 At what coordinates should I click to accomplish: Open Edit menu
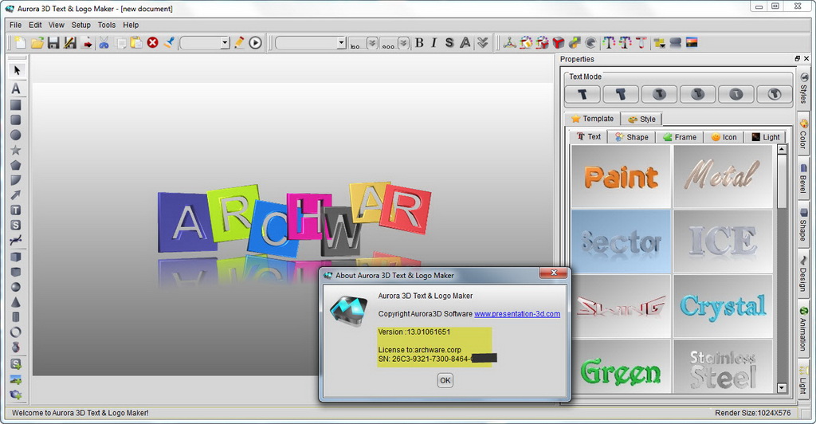click(x=35, y=25)
